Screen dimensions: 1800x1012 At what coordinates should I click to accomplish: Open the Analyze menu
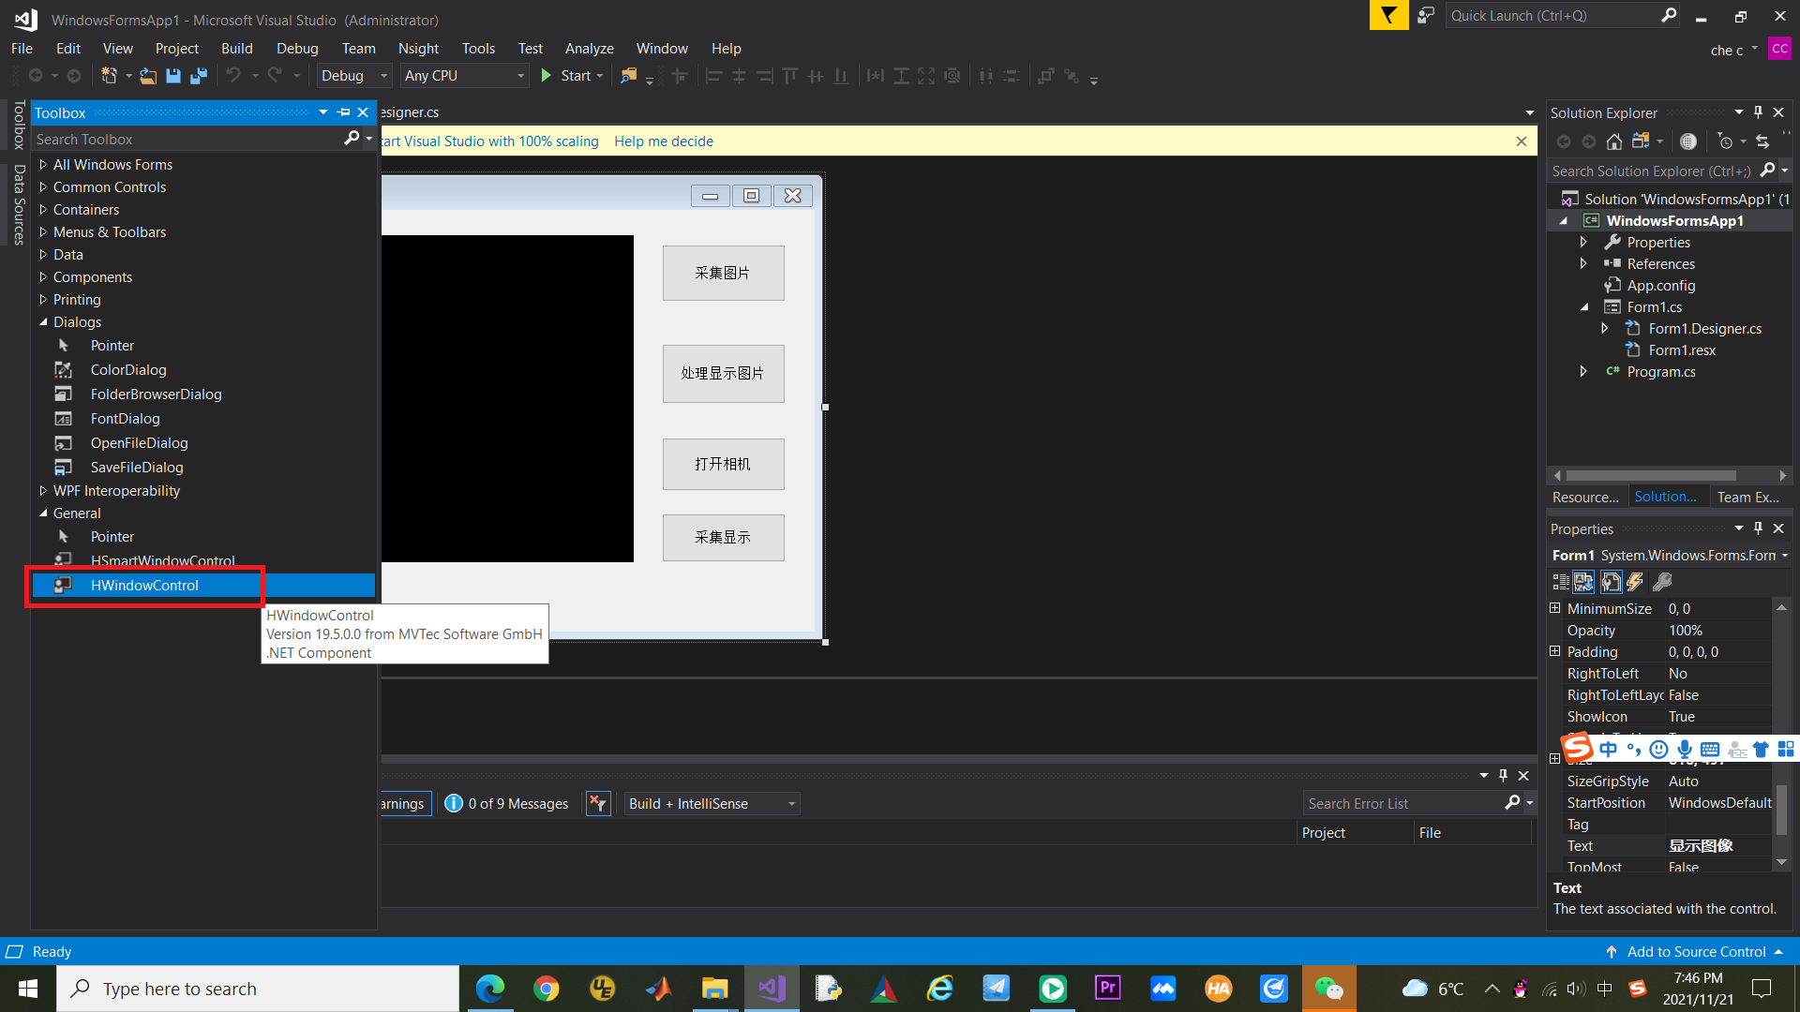pos(589,49)
